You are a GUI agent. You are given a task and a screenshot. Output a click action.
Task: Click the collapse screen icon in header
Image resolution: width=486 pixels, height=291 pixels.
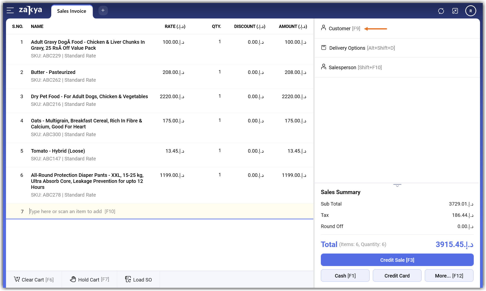[x=455, y=11]
